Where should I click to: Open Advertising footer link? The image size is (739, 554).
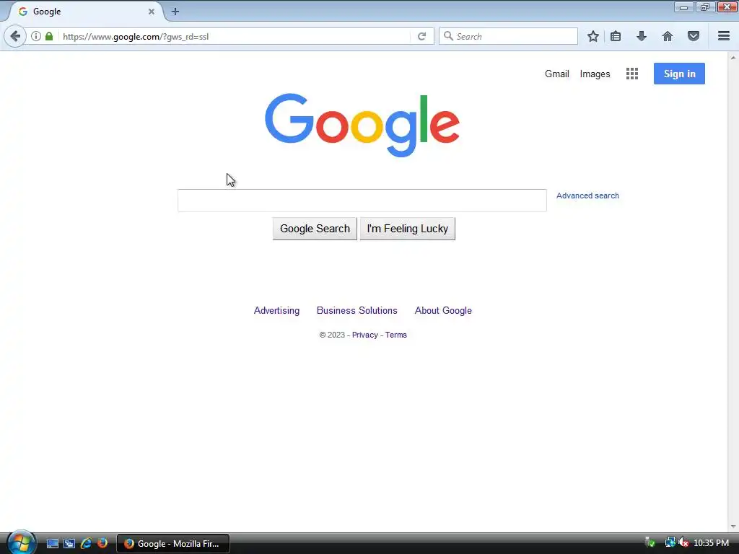pos(276,310)
